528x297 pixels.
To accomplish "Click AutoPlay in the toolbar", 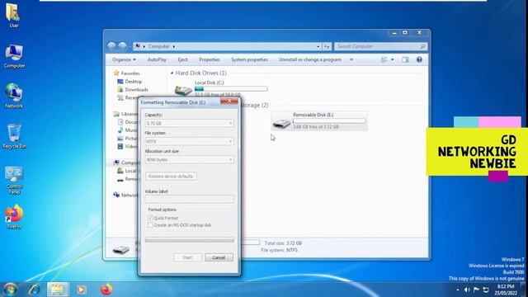I will point(157,59).
